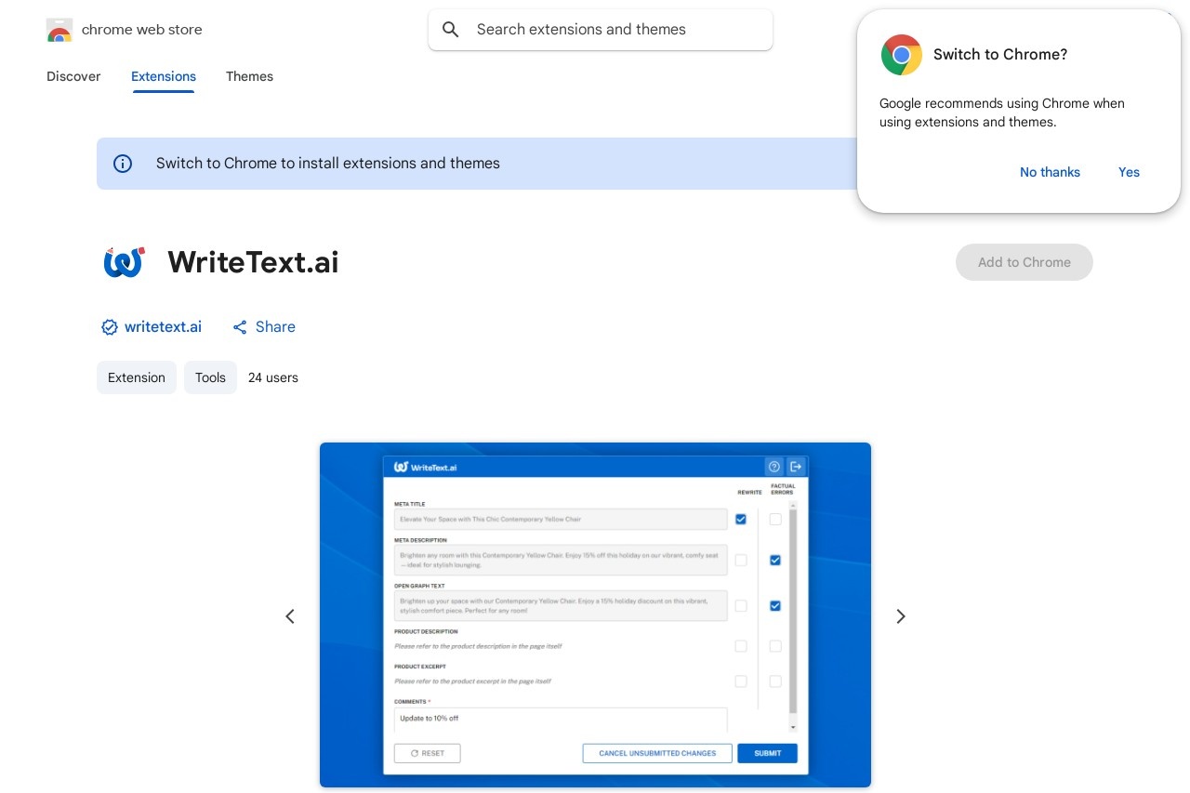Focus the Search extensions and themes field

pos(601,30)
